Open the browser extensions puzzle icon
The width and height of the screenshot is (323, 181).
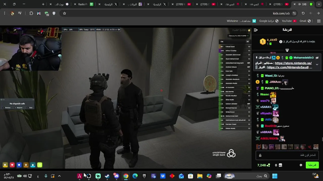31,13
